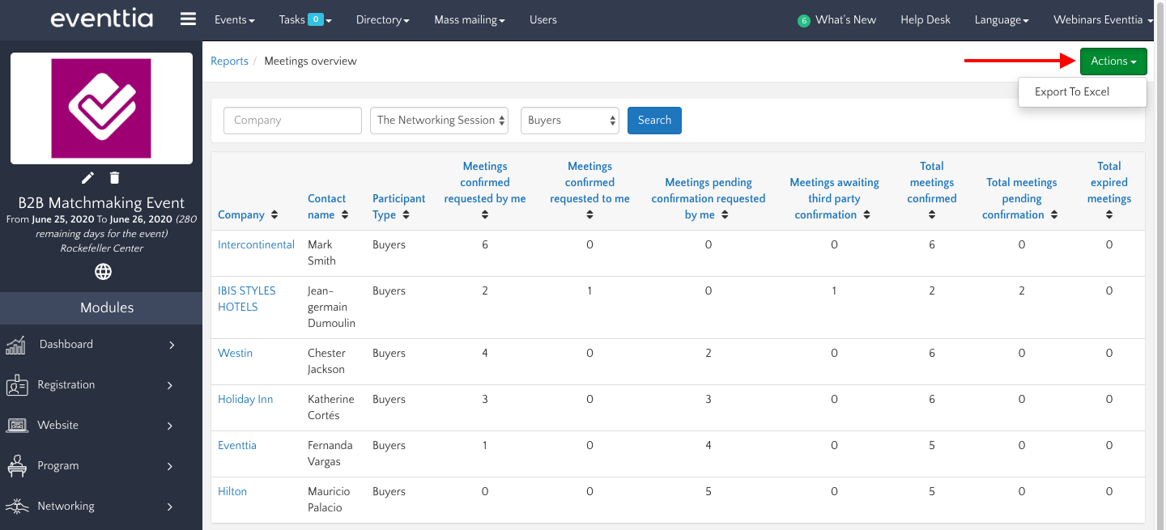
Task: Click the Company search input field
Action: tap(292, 121)
